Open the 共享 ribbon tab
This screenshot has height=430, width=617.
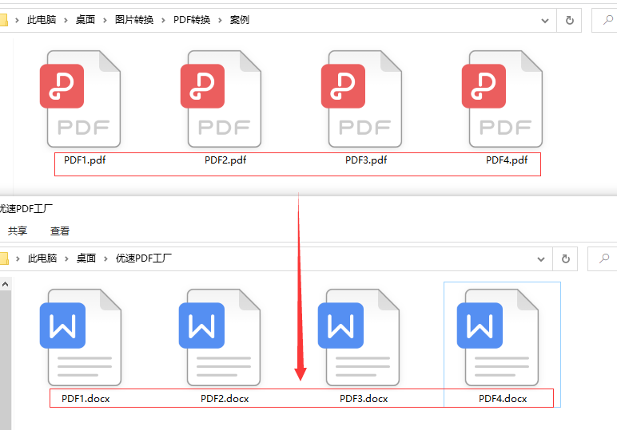18,231
